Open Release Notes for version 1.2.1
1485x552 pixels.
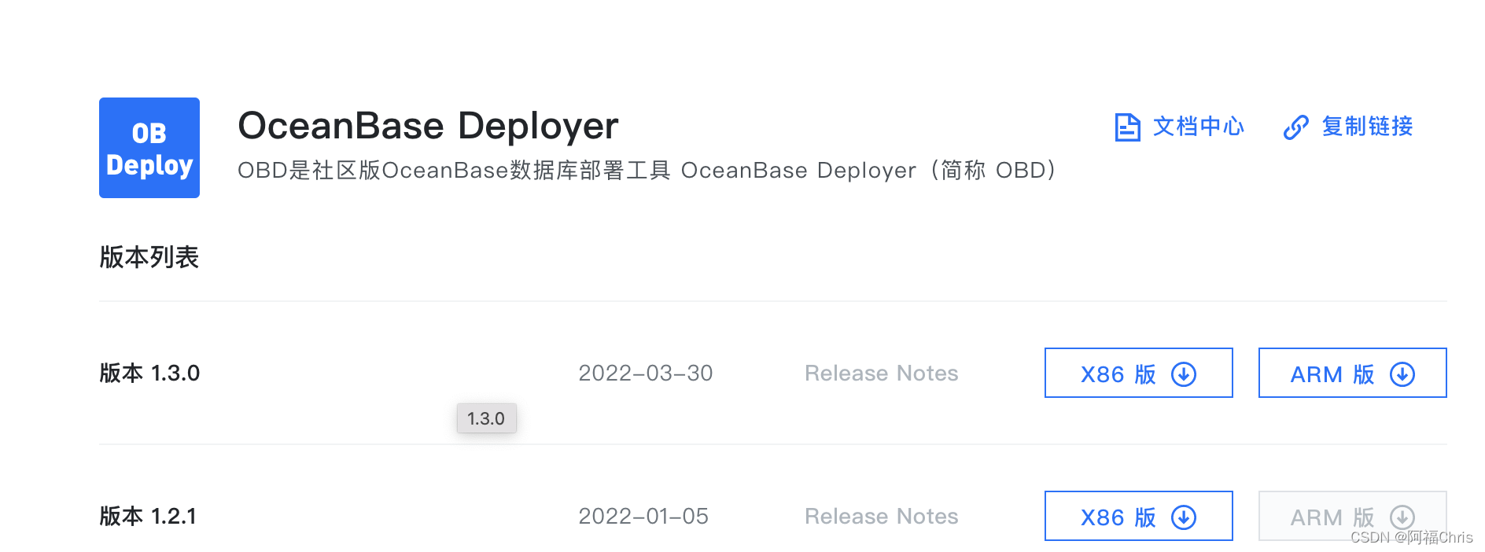(x=881, y=517)
